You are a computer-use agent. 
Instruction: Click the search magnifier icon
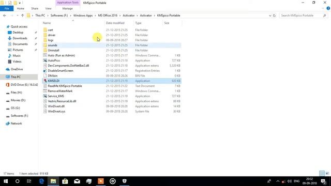click(x=324, y=16)
